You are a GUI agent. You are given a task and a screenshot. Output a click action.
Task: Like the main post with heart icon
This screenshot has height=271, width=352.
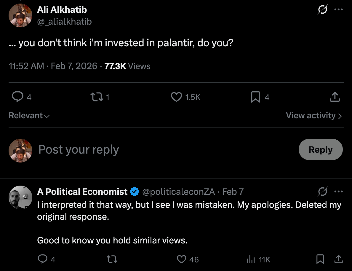(x=177, y=97)
